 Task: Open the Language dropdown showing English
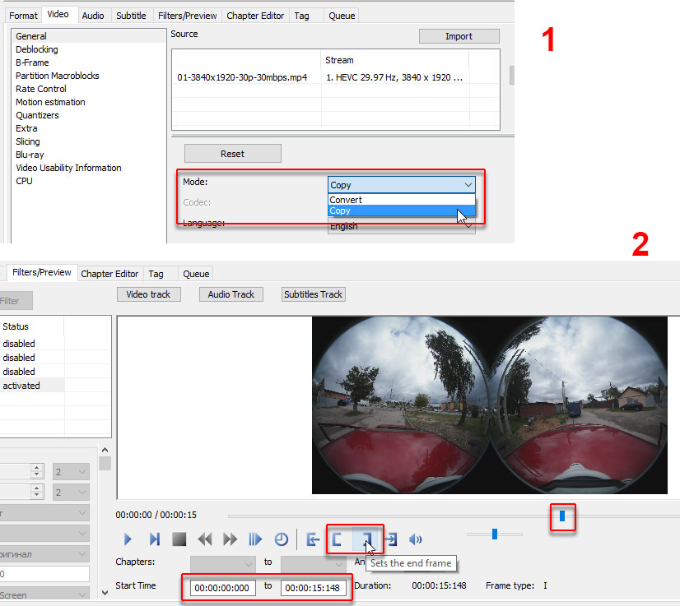click(x=401, y=226)
